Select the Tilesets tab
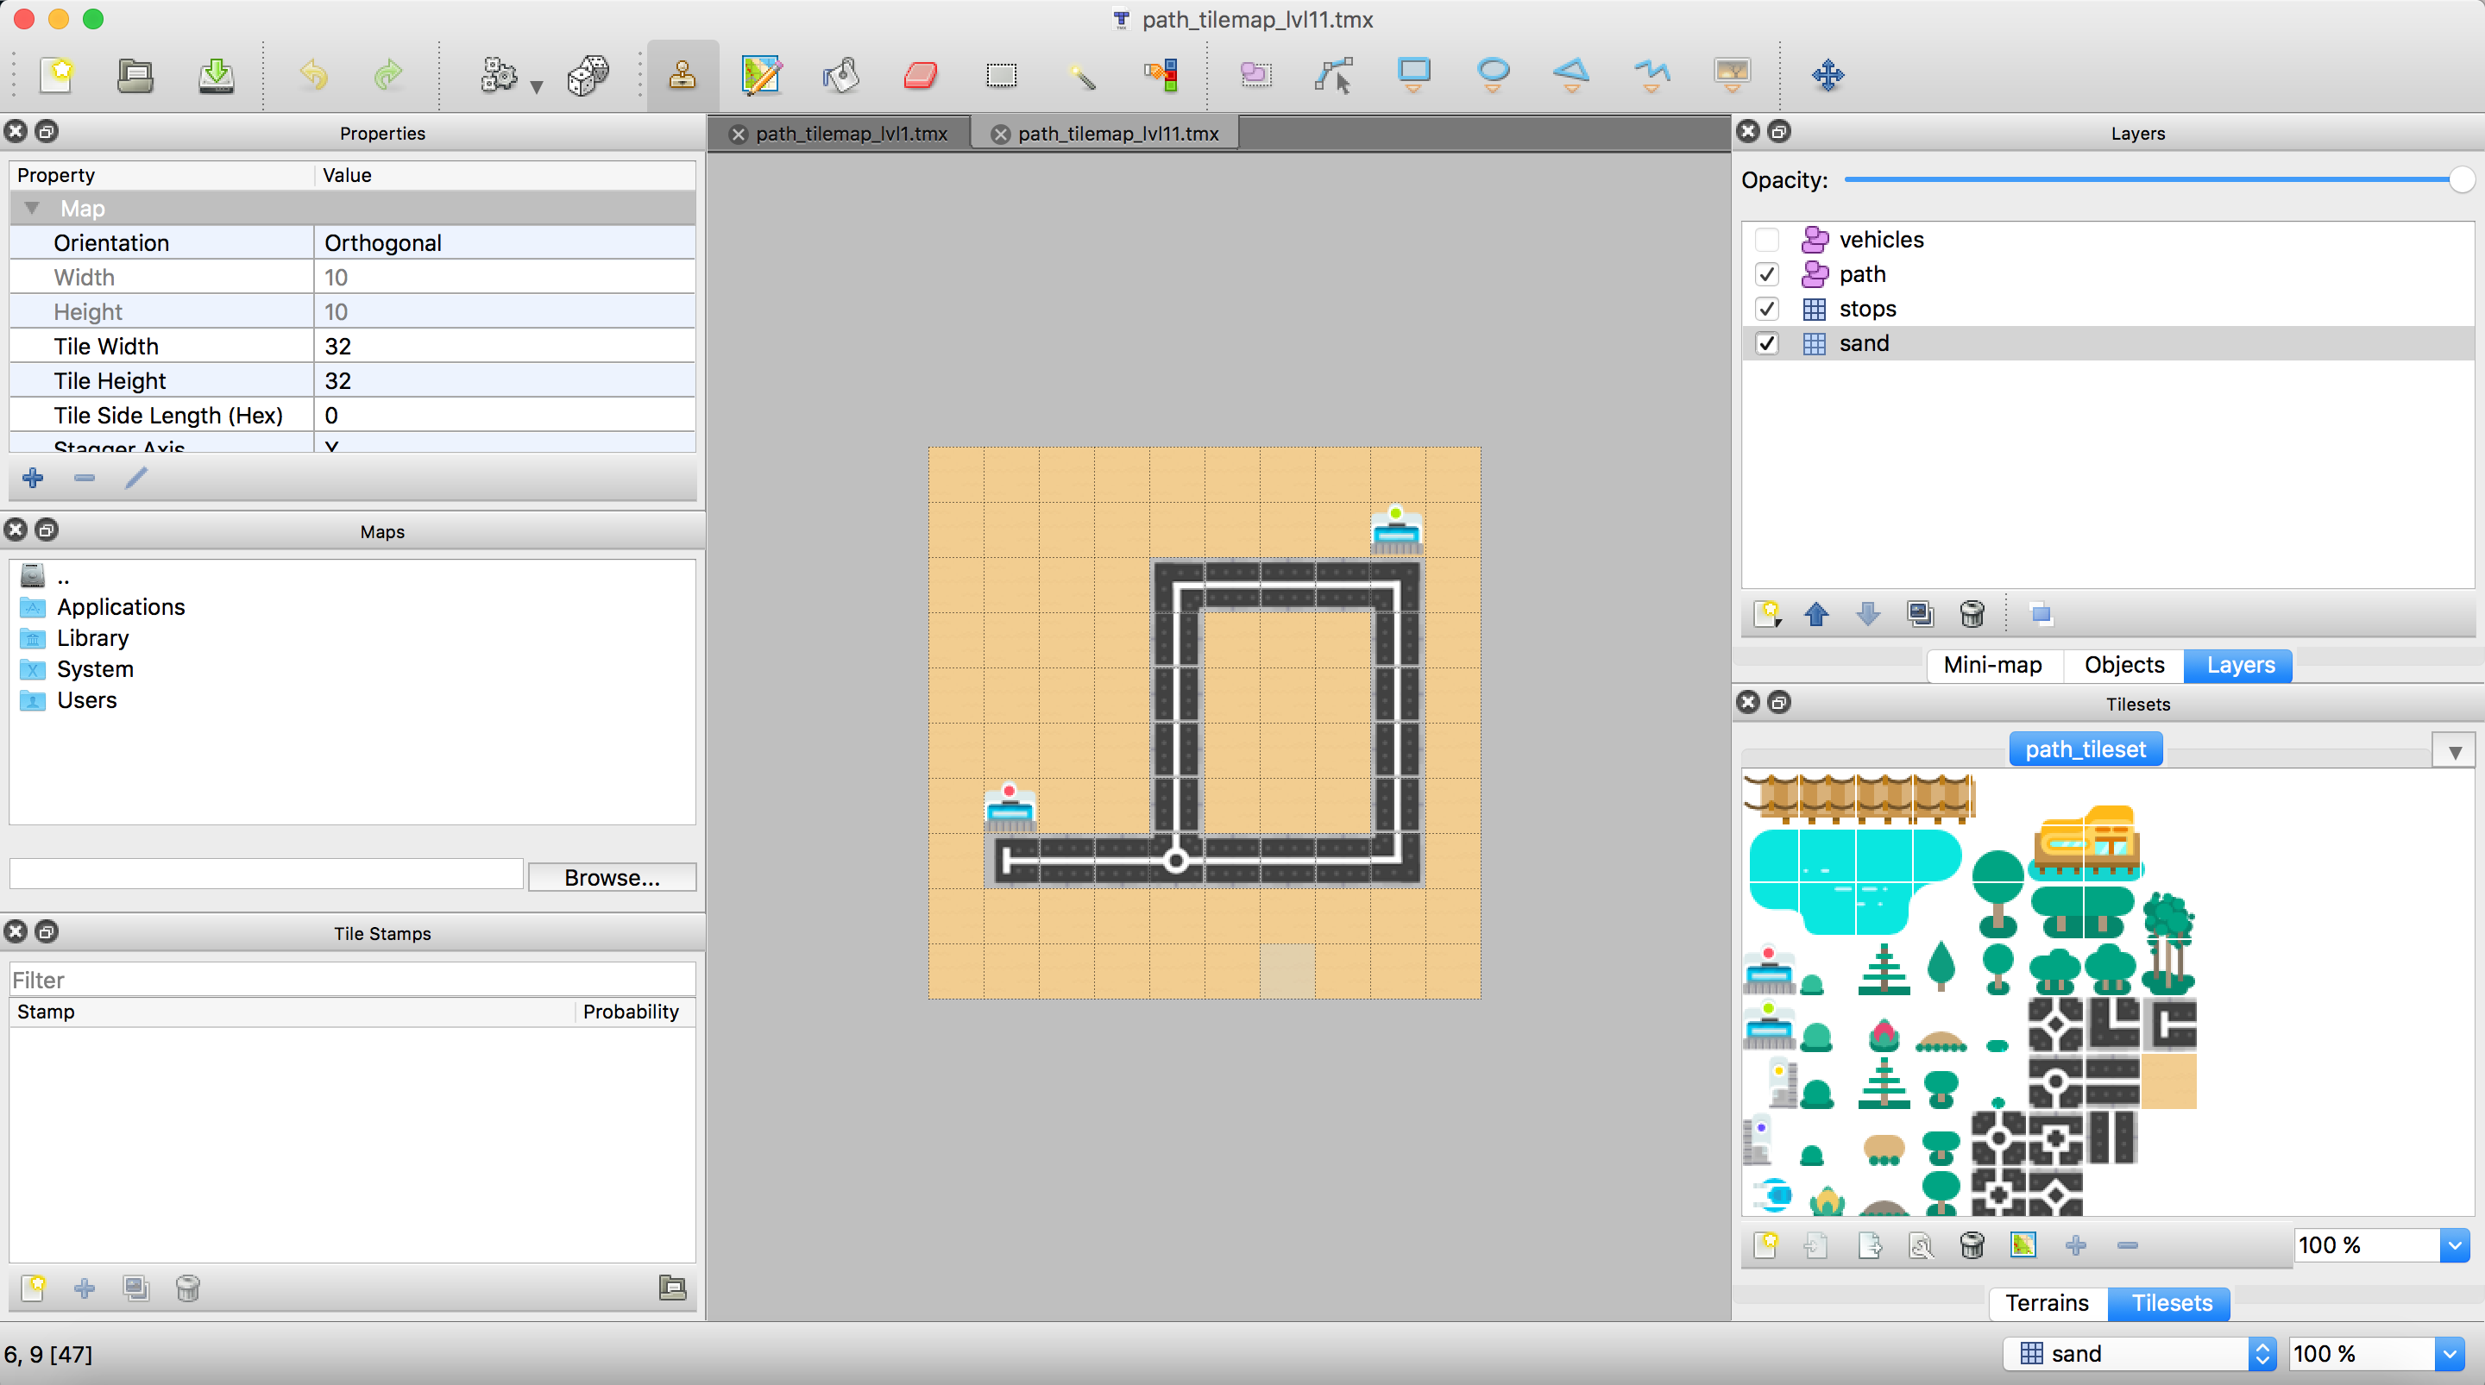The image size is (2485, 1385). (2171, 1303)
